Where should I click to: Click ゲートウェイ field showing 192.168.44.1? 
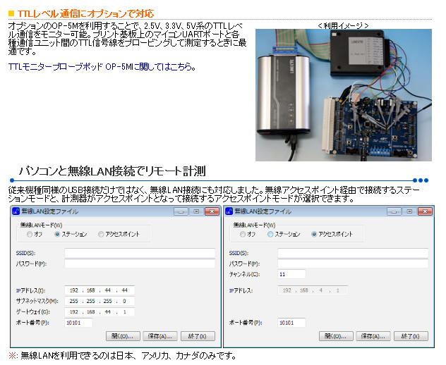(x=100, y=312)
